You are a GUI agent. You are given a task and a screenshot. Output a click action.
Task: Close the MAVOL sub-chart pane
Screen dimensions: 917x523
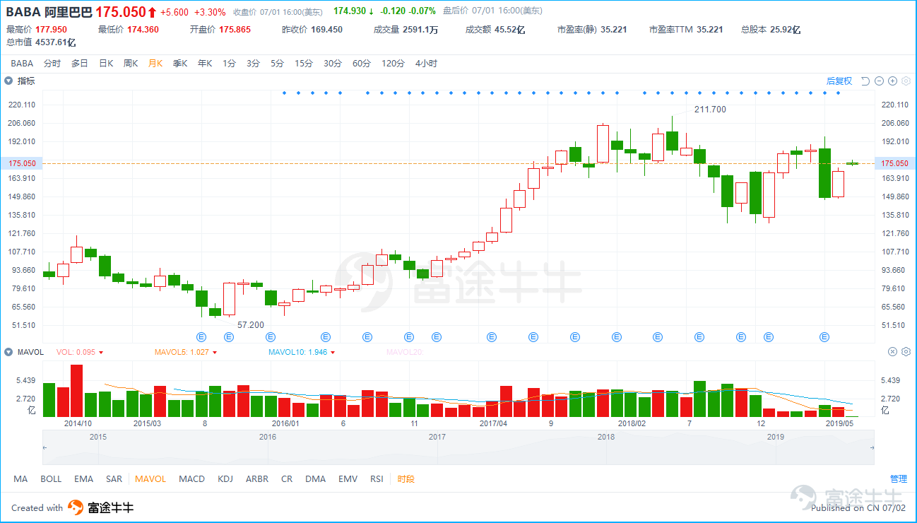click(893, 351)
